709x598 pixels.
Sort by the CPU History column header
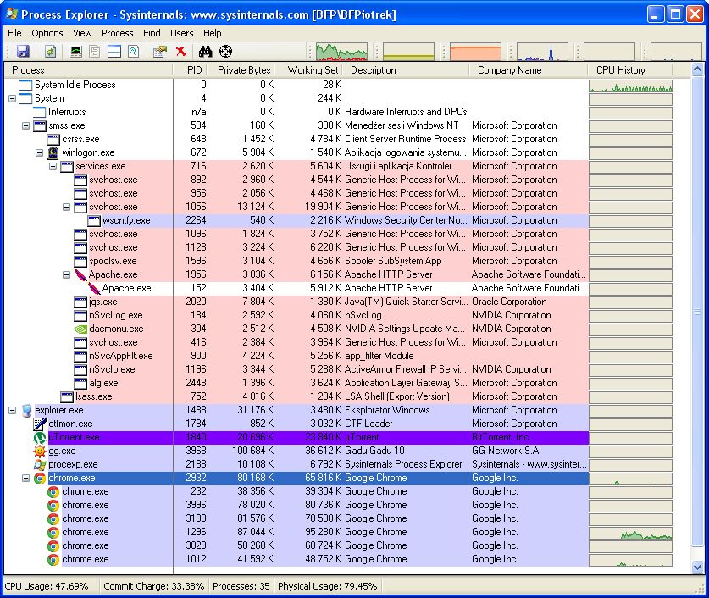click(x=630, y=70)
